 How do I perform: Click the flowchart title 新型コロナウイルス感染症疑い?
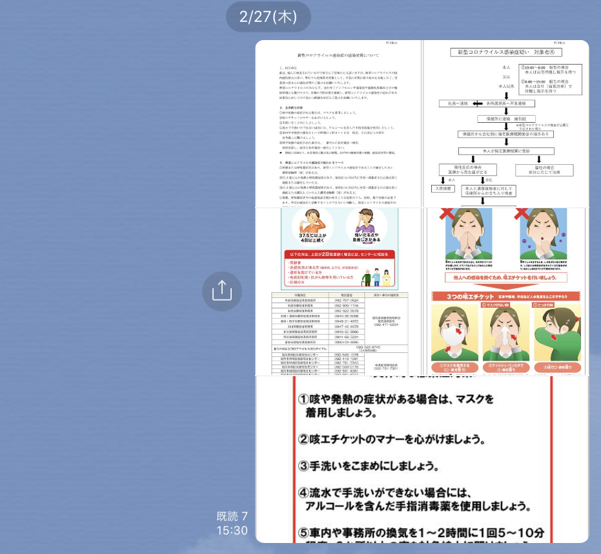(505, 52)
